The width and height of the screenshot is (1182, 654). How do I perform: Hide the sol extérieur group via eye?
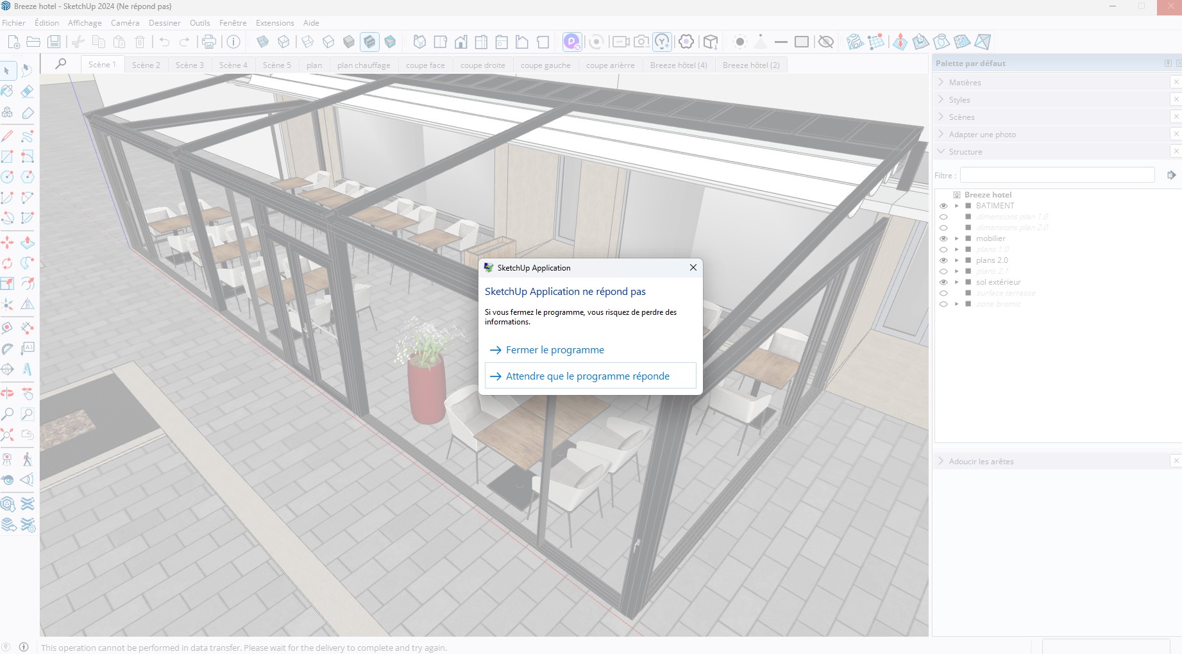click(943, 282)
